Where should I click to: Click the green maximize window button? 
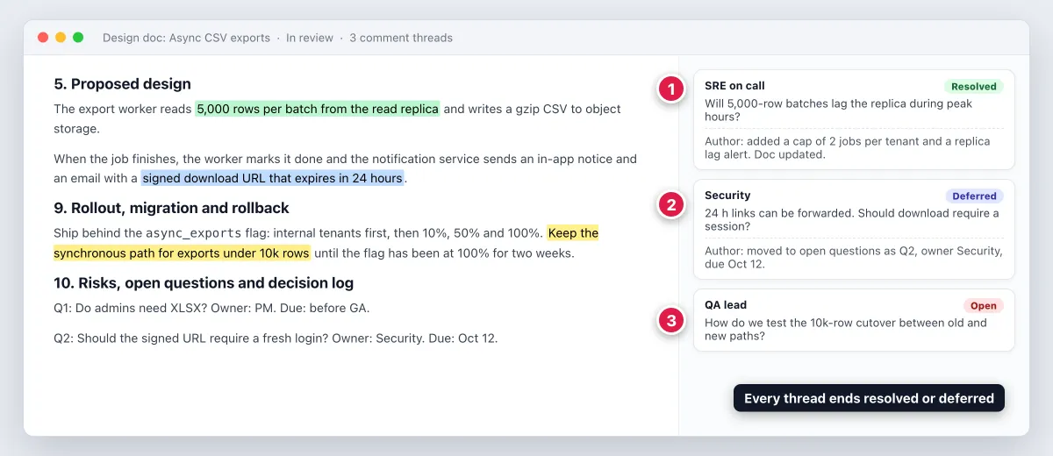pos(78,38)
